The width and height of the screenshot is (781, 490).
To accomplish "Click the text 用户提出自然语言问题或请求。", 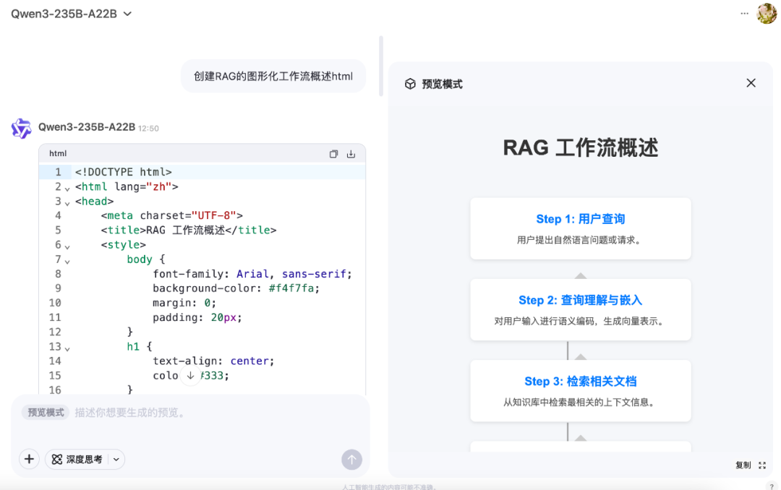I will point(580,240).
